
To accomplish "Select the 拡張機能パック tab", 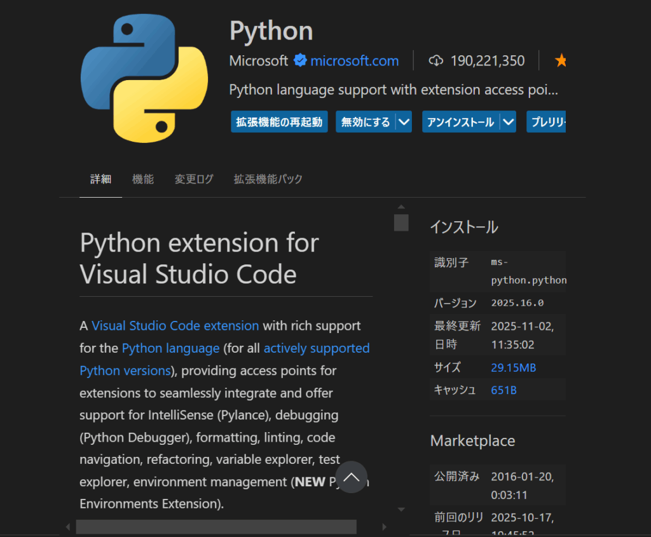I will [268, 179].
